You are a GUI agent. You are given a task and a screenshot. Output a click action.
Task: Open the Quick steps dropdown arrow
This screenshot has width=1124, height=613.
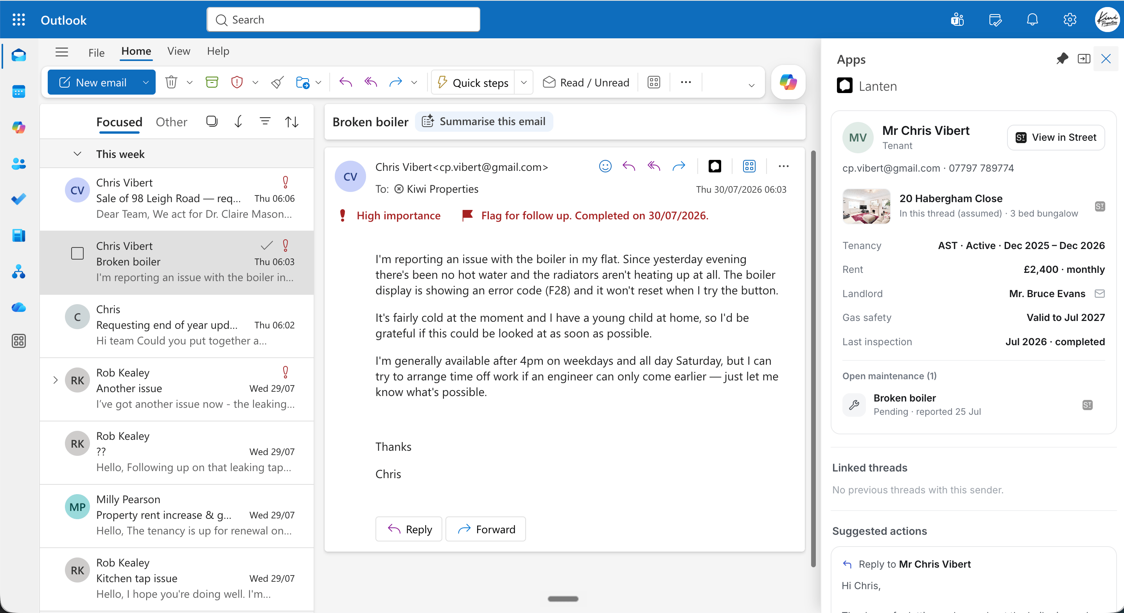(524, 82)
